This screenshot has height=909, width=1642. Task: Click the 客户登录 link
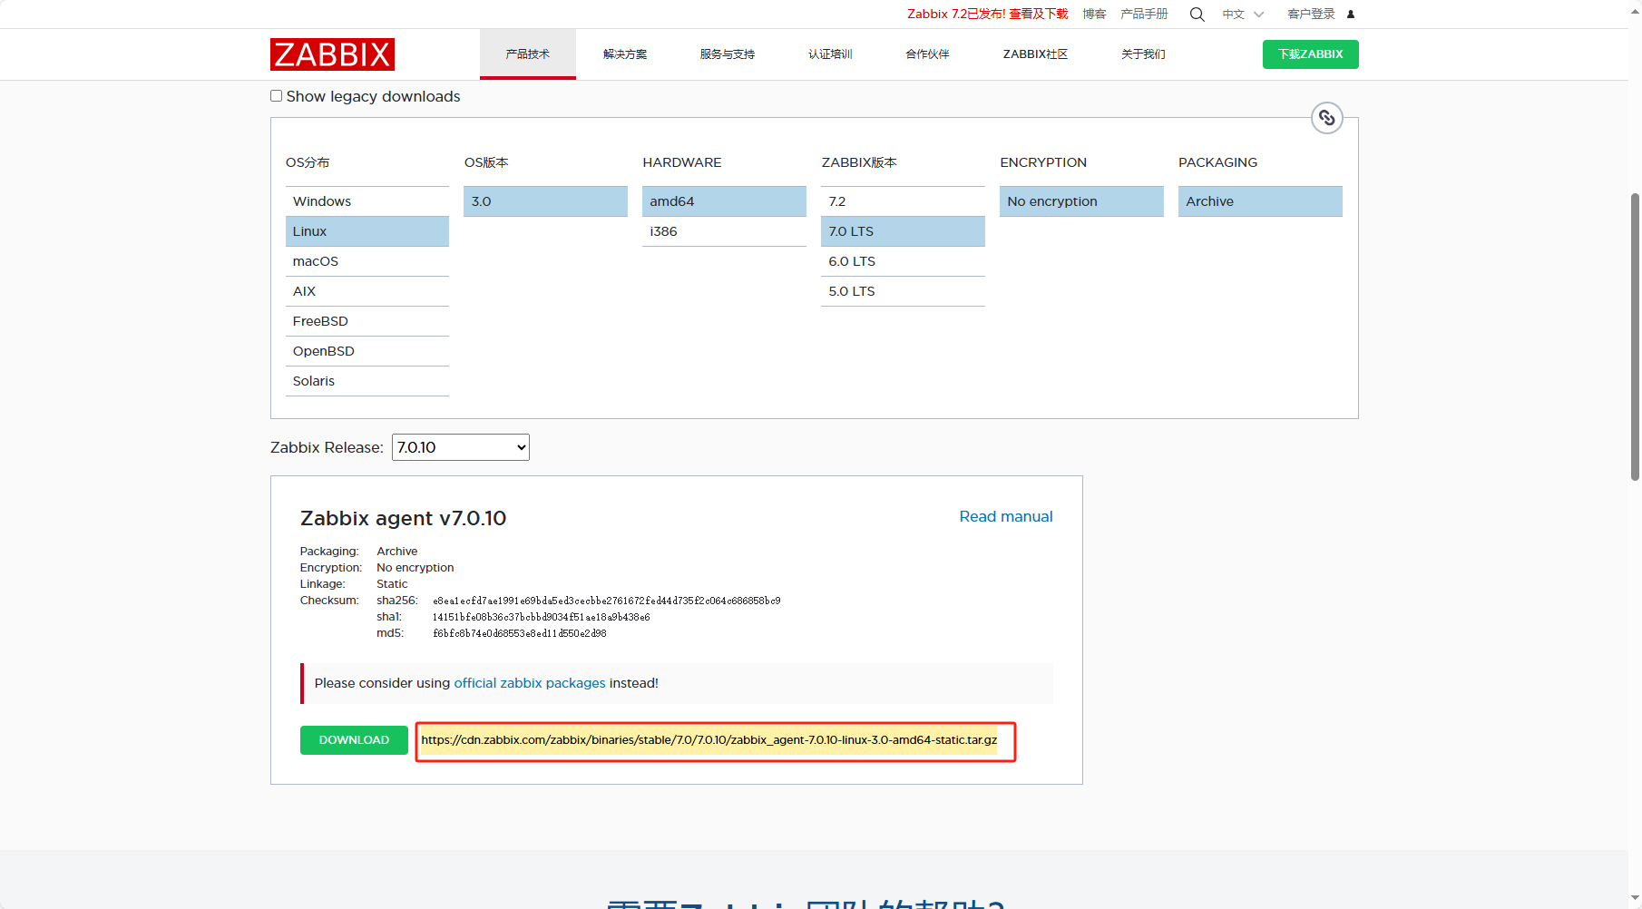(x=1311, y=15)
